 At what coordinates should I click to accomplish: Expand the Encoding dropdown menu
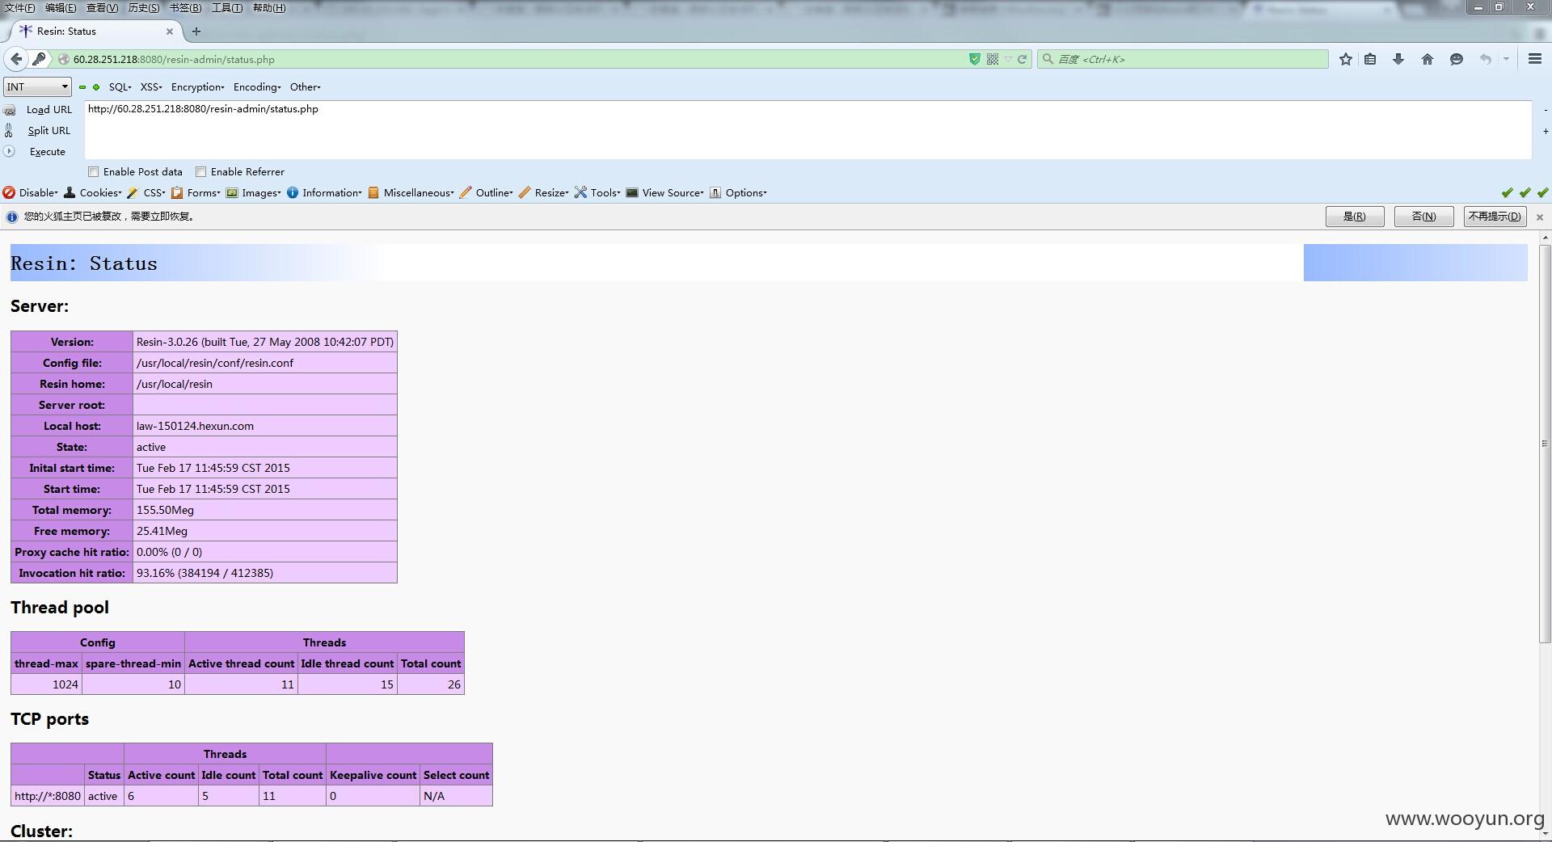pyautogui.click(x=257, y=87)
